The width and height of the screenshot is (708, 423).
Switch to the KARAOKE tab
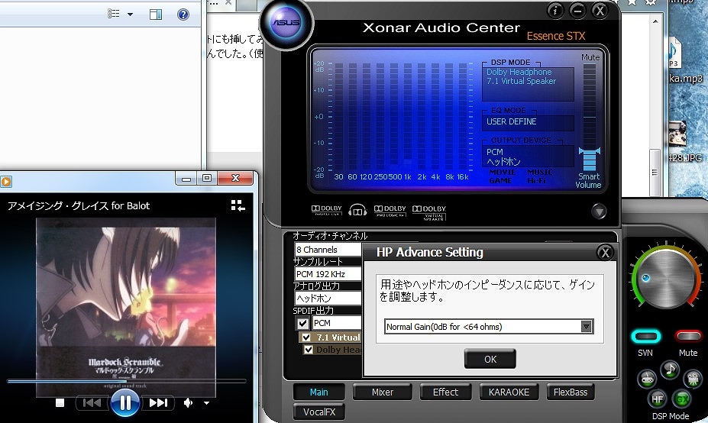click(x=509, y=392)
